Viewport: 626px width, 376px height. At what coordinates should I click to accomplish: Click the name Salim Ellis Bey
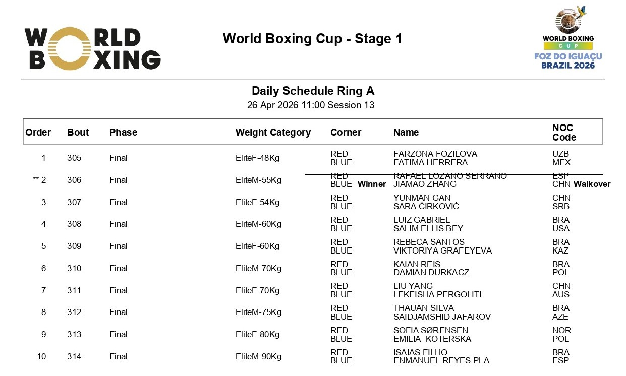pyautogui.click(x=427, y=228)
